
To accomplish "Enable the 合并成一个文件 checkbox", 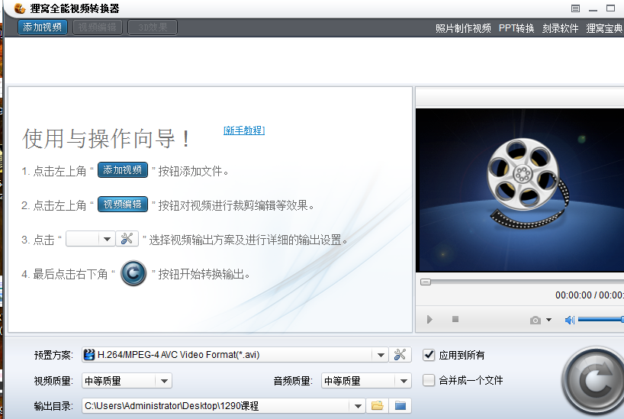I will coord(429,380).
